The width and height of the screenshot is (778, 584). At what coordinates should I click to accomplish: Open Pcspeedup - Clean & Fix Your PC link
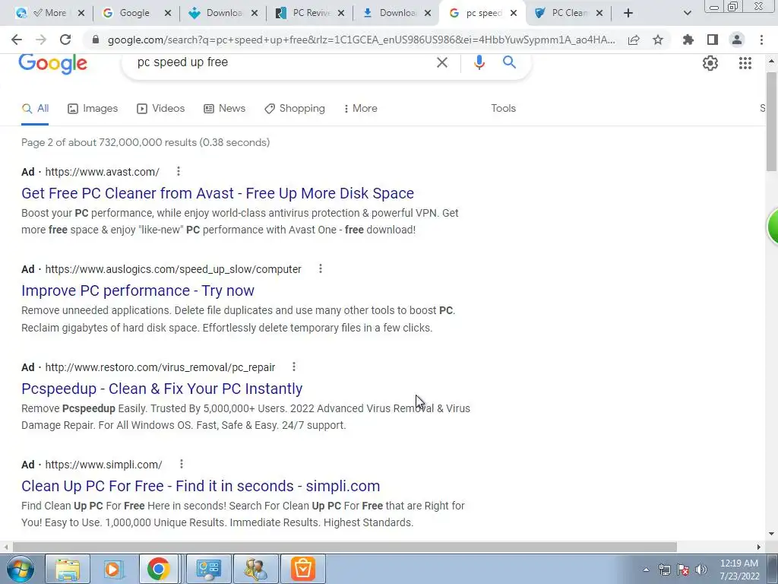162,389
